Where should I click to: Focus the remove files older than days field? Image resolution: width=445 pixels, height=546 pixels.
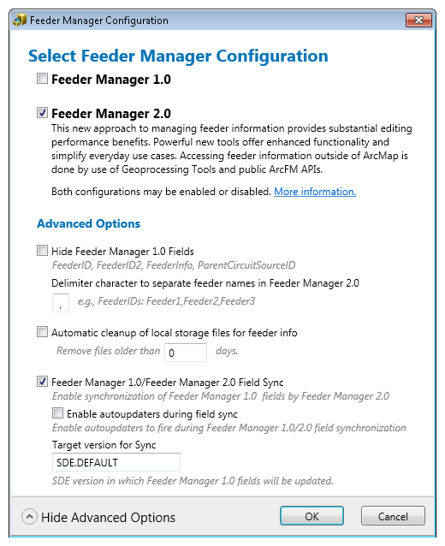[186, 353]
